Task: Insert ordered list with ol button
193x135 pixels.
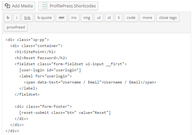Action: [109, 18]
